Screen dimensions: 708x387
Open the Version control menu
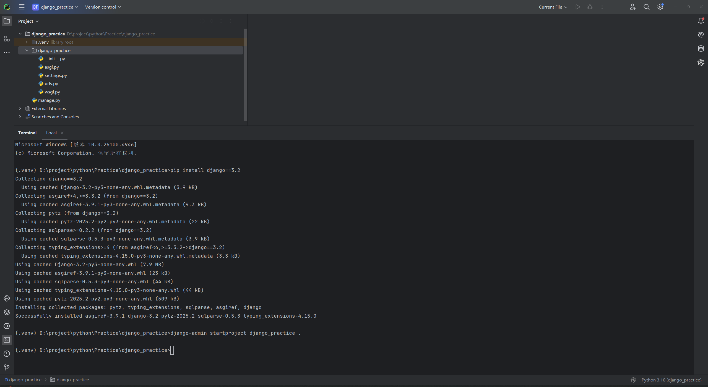[103, 7]
